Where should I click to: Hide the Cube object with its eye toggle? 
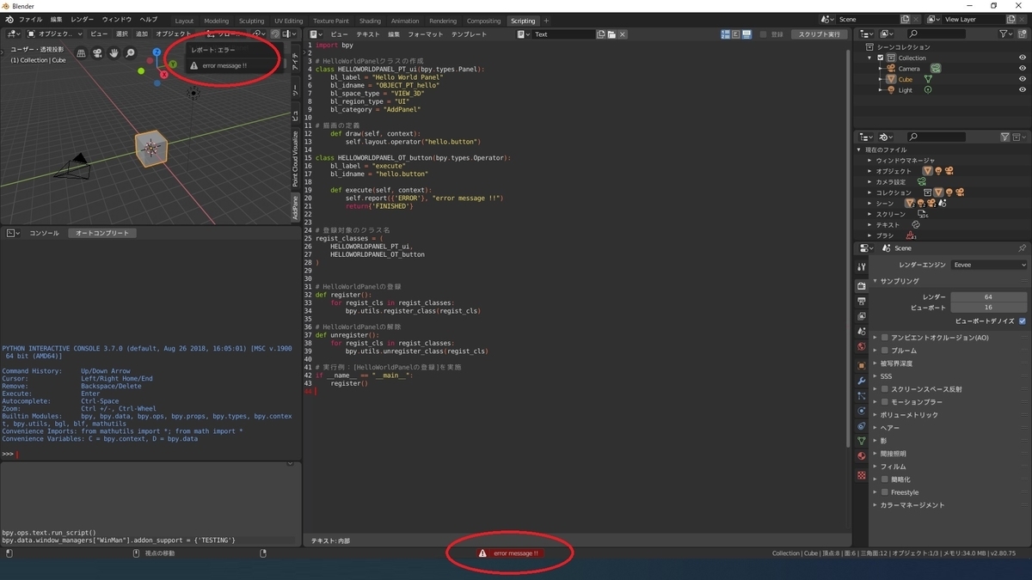(x=1023, y=78)
